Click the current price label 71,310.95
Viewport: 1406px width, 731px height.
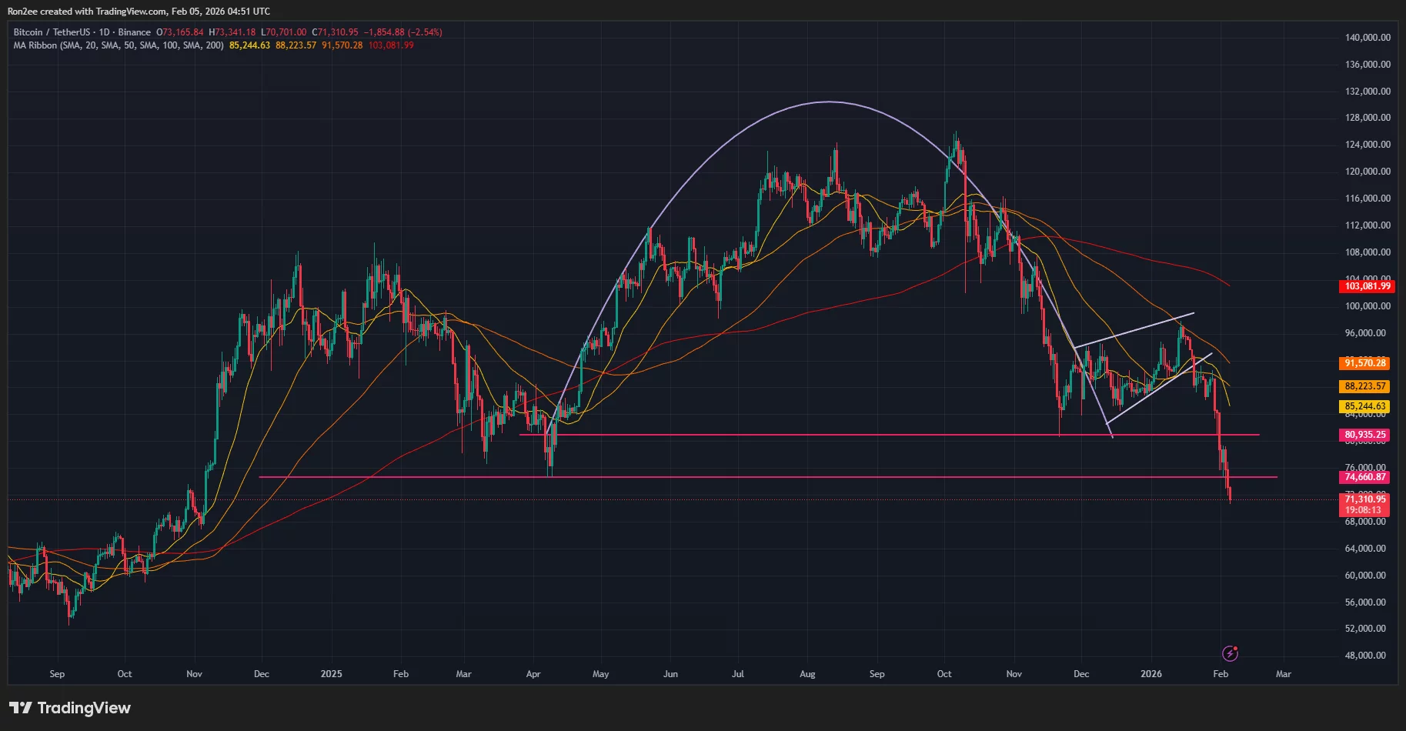point(1364,499)
